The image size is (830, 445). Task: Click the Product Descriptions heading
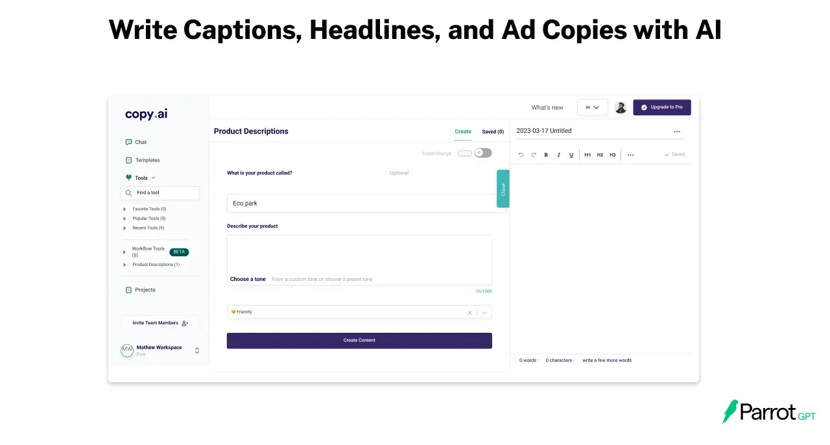click(251, 131)
